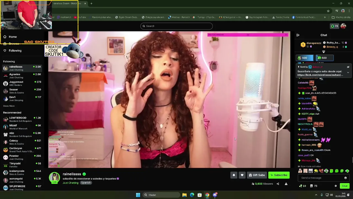
Task: Open the recommended LOWTIERGOD channel
Action: [22, 119]
